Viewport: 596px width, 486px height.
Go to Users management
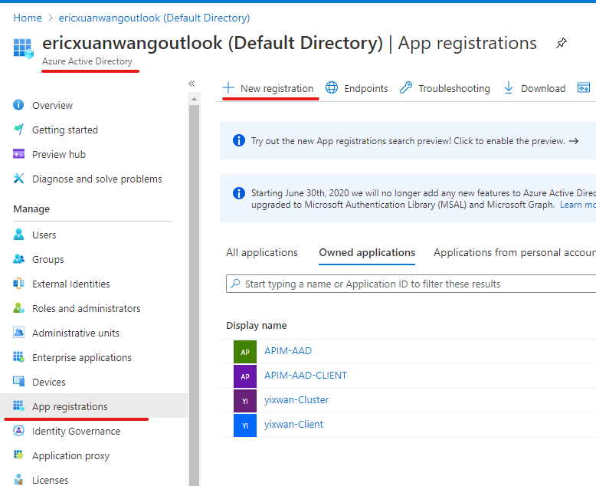pyautogui.click(x=44, y=235)
